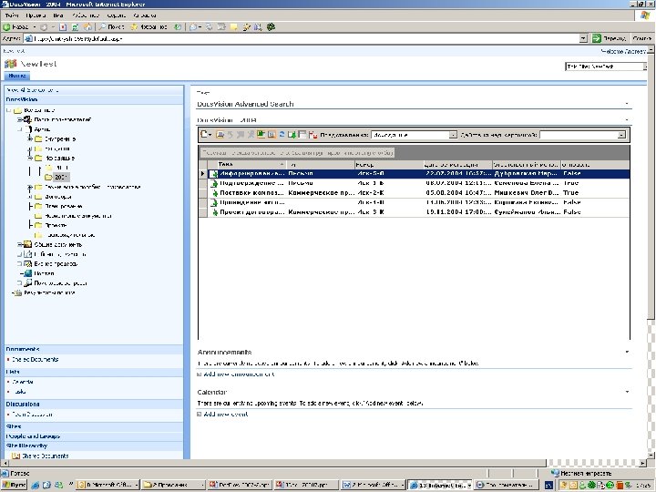Screen dimensions: 656x492
Task: Open the Shared Documents link under Documents
Action: point(36,359)
